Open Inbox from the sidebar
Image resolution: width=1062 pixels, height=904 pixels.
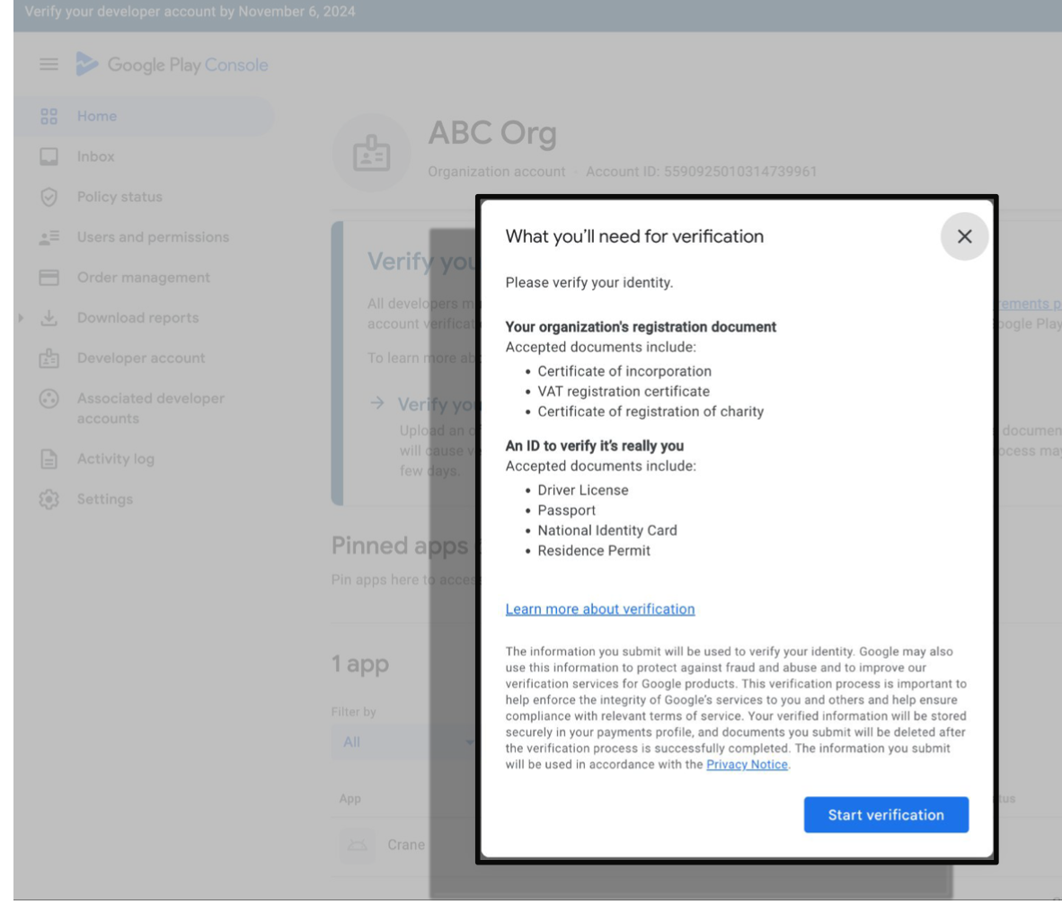(x=95, y=156)
